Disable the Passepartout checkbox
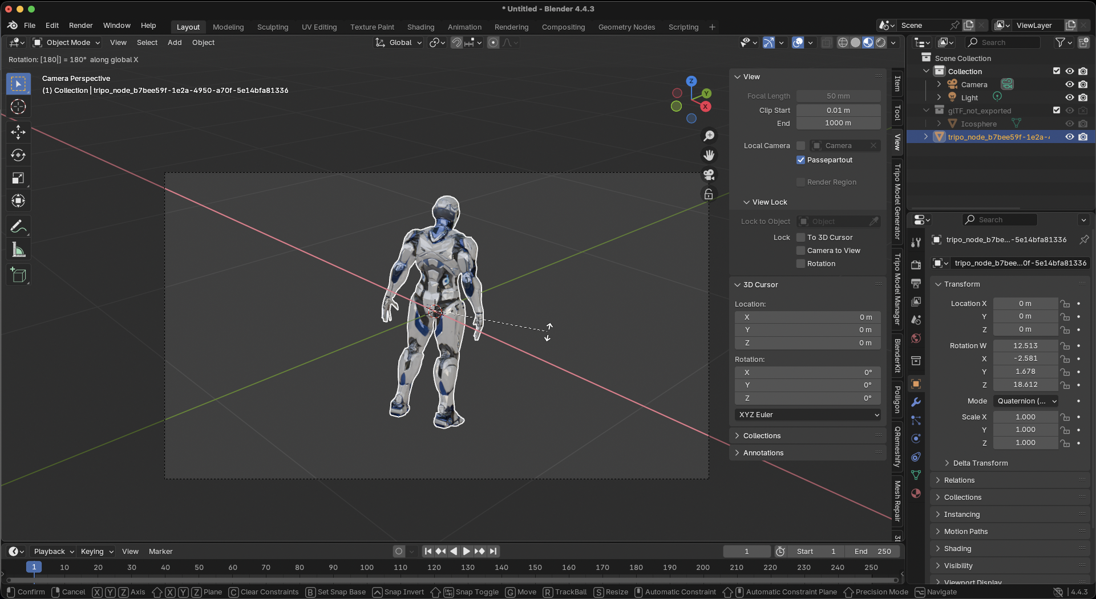The image size is (1096, 599). pos(801,160)
